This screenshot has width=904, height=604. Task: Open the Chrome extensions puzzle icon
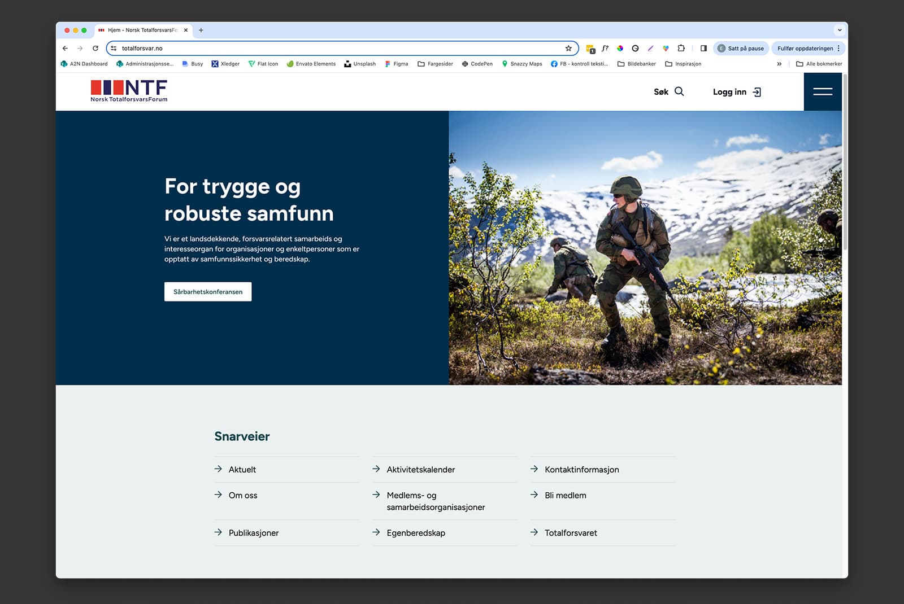pos(681,49)
